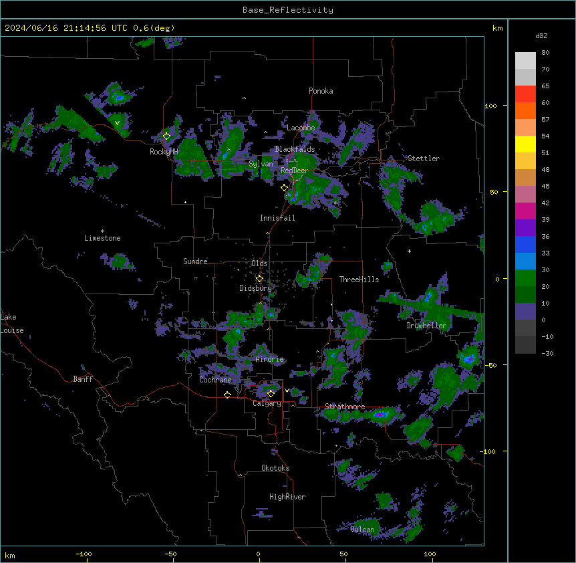The image size is (576, 563).
Task: Select the Okotoks label
Action: tap(275, 468)
